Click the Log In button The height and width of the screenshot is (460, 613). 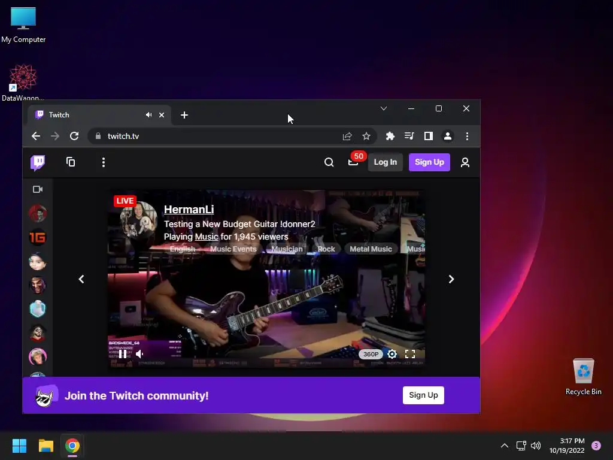(x=385, y=162)
